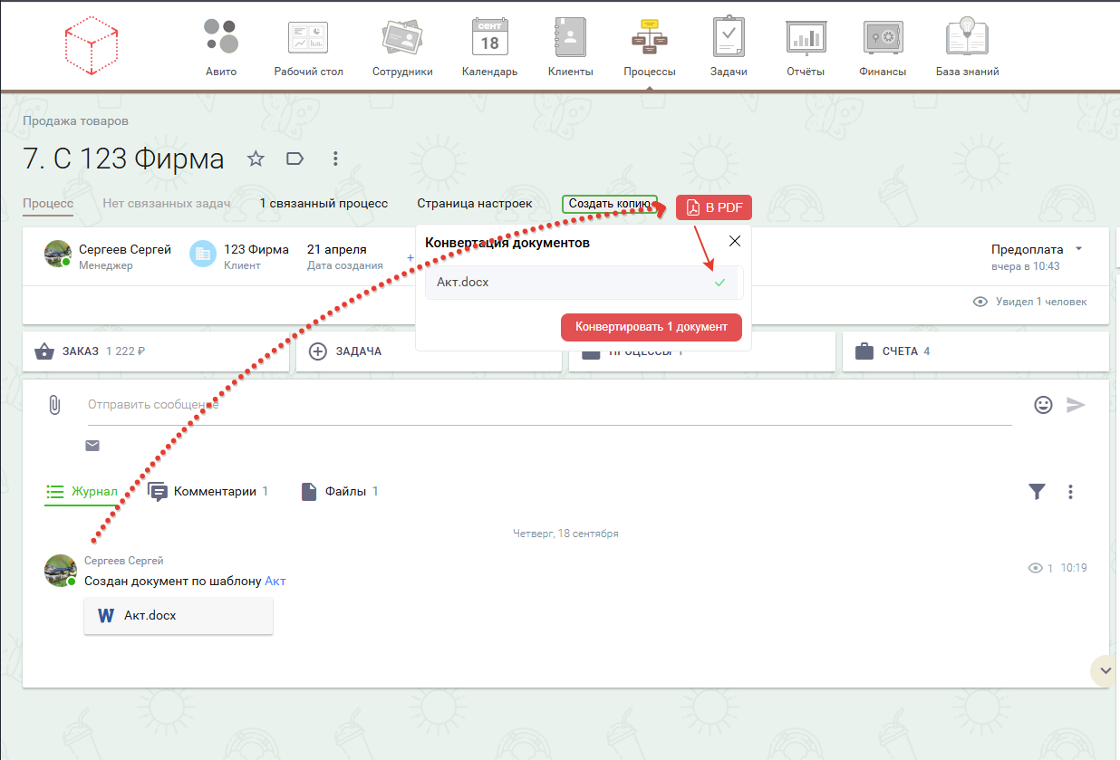The image size is (1120, 760).
Task: Open the emoji picker smiley icon
Action: pos(1043,405)
